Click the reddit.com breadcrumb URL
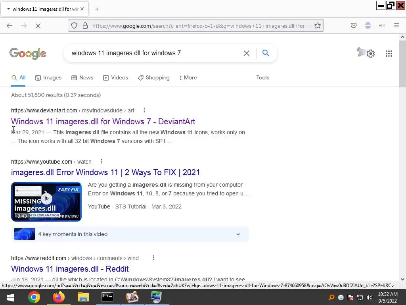 [77, 258]
